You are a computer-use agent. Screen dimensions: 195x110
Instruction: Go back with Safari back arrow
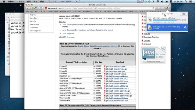click(x=27, y=8)
